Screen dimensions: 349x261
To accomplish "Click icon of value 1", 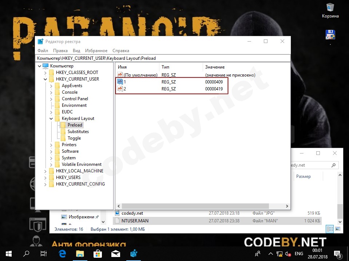I will coord(120,82).
